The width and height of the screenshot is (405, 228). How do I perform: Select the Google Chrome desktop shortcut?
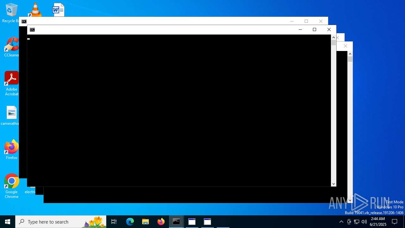tap(11, 186)
